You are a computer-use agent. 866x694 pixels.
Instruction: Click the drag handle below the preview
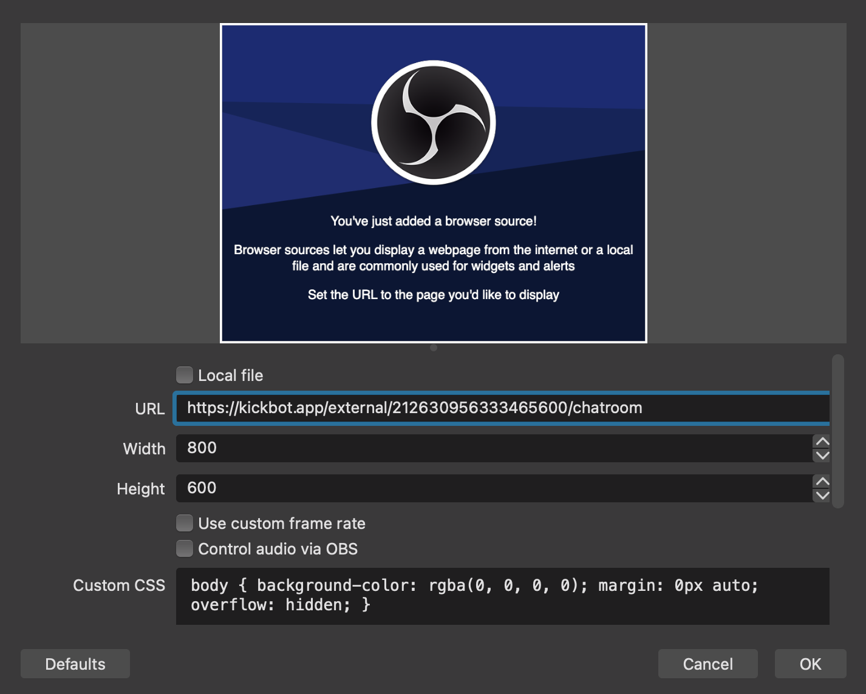click(x=433, y=348)
